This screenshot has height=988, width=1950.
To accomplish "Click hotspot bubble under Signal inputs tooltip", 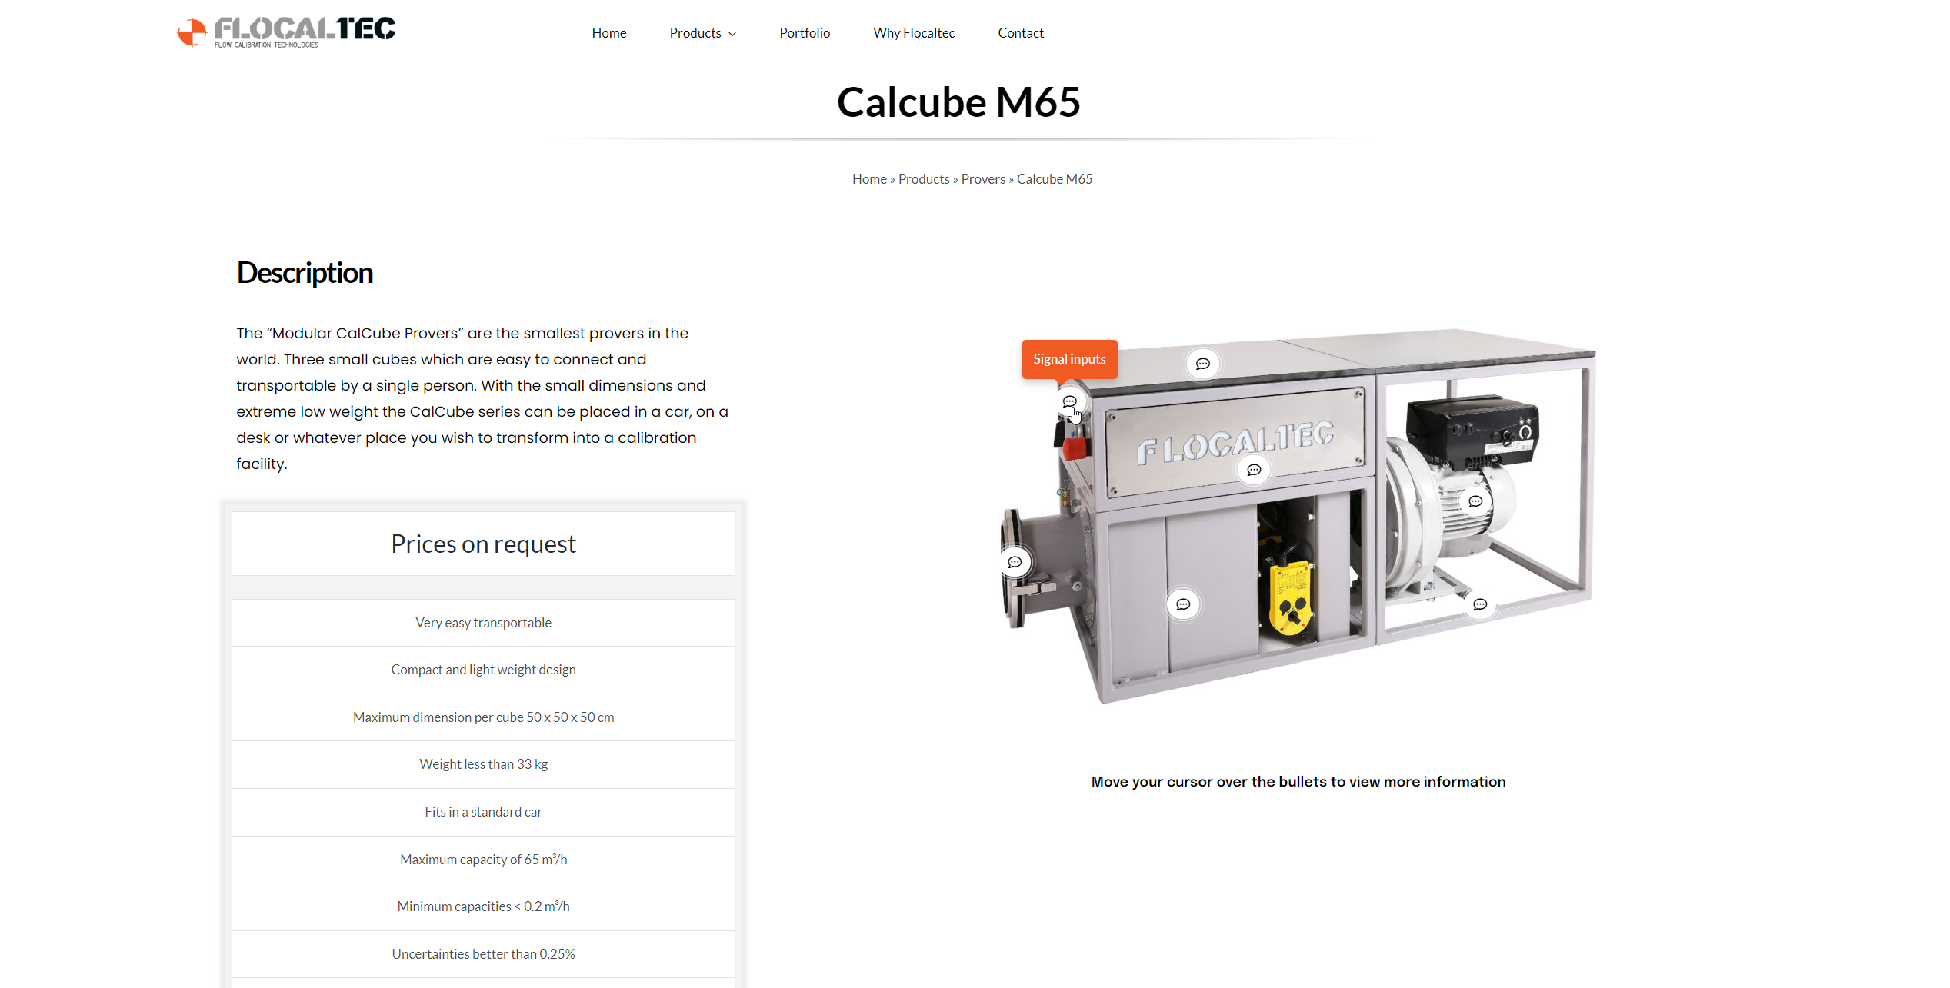I will [x=1069, y=401].
